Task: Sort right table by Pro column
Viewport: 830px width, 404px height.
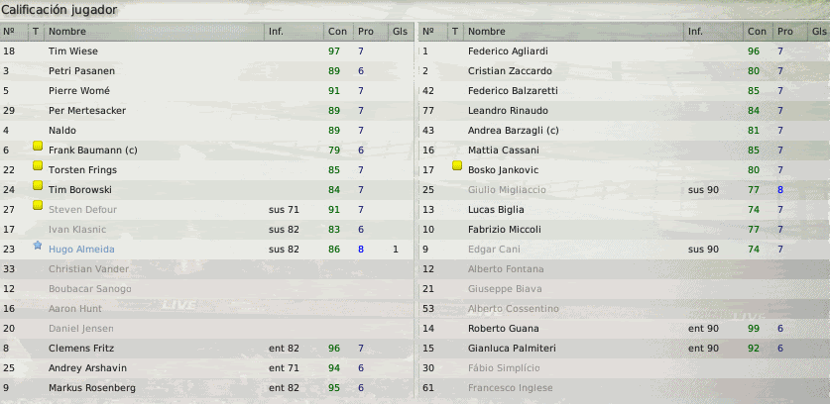Action: 789,32
